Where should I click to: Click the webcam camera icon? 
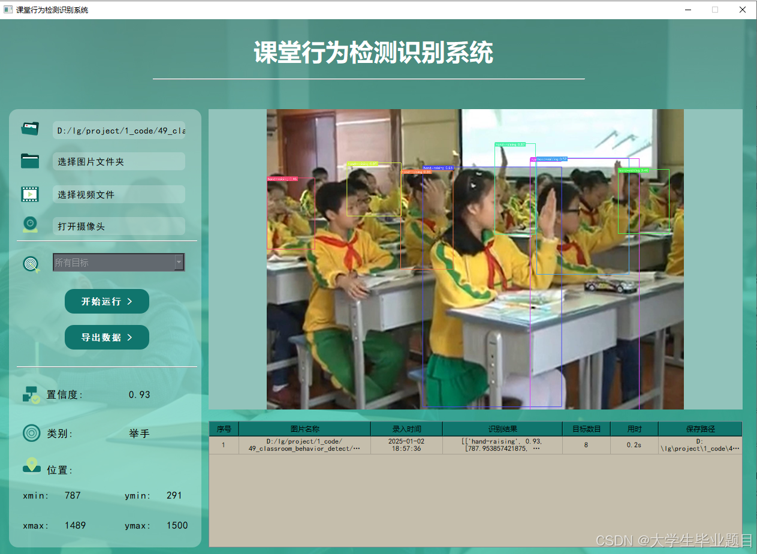point(31,225)
